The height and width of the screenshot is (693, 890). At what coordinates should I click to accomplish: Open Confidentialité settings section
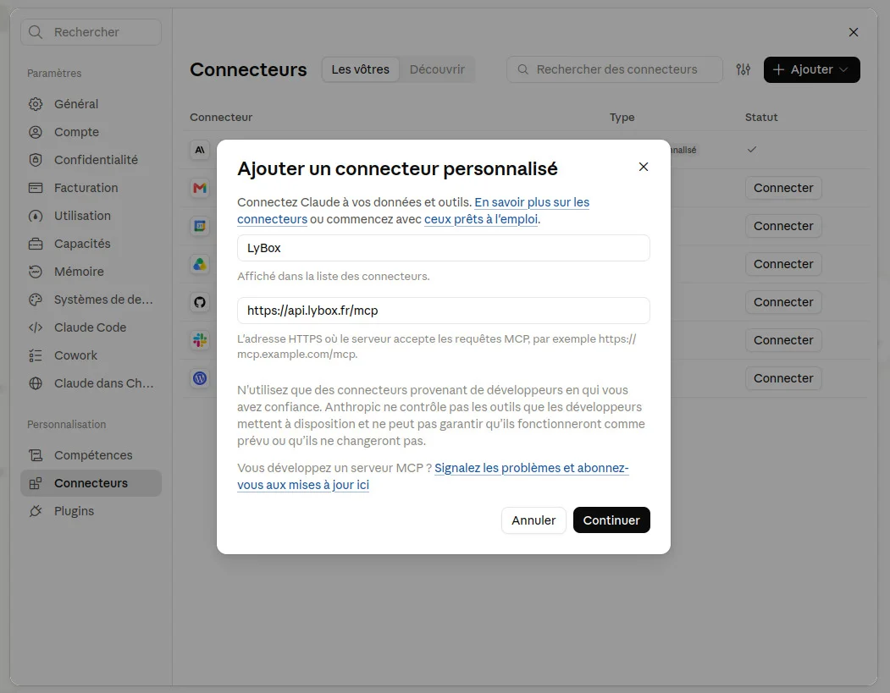pyautogui.click(x=91, y=160)
